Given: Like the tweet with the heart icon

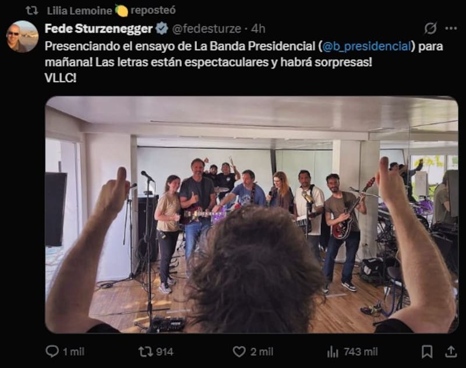Looking at the screenshot, I should 239,351.
